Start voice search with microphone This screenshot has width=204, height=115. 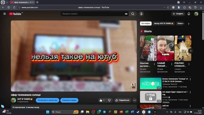click(141, 14)
